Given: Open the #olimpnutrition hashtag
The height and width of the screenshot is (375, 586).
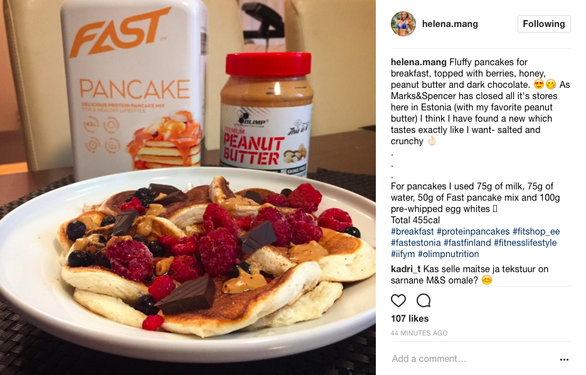Looking at the screenshot, I should [x=449, y=254].
